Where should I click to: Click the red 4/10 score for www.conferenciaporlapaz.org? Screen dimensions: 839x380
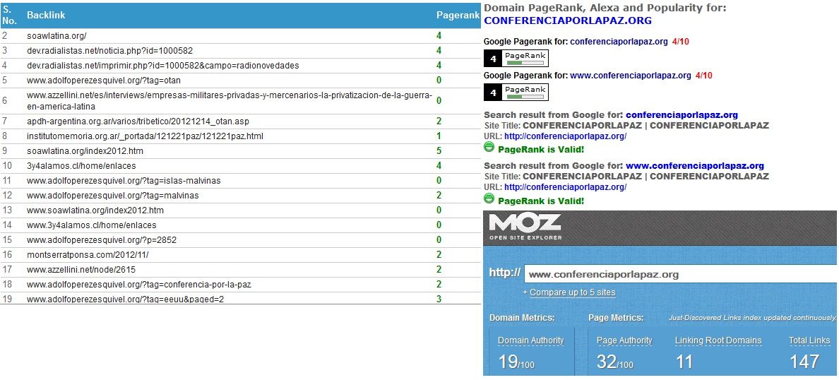tap(703, 76)
